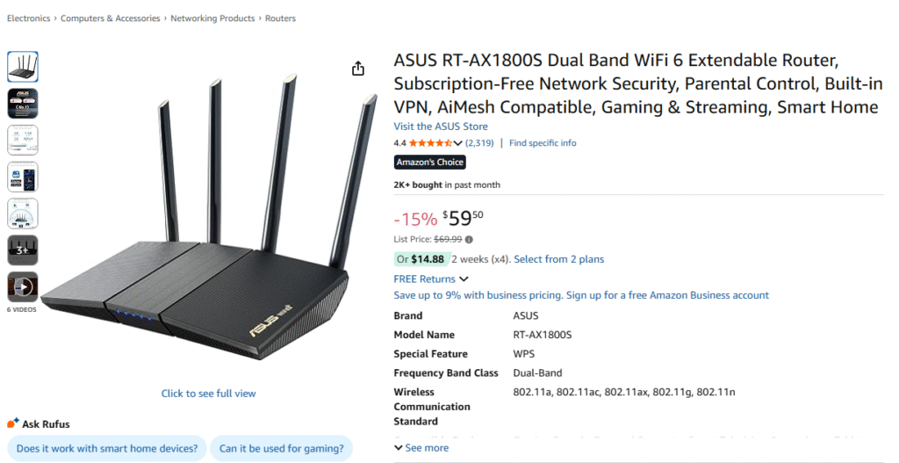
Task: Click the list price info icon
Action: tap(469, 239)
